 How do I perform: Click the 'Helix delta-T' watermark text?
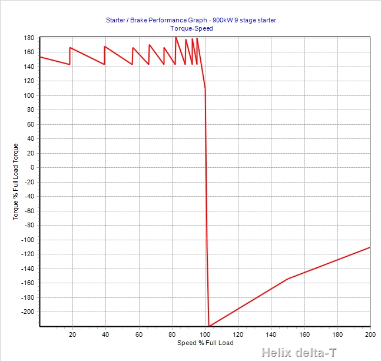[x=300, y=353]
